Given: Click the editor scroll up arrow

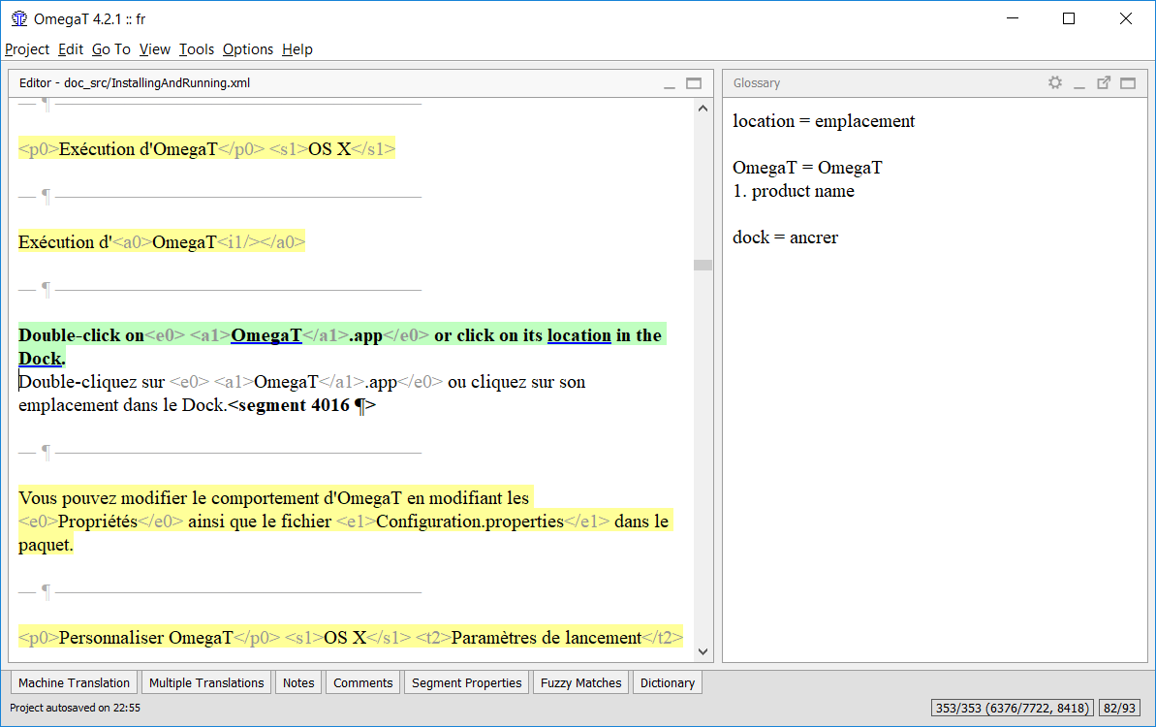Looking at the screenshot, I should (703, 109).
